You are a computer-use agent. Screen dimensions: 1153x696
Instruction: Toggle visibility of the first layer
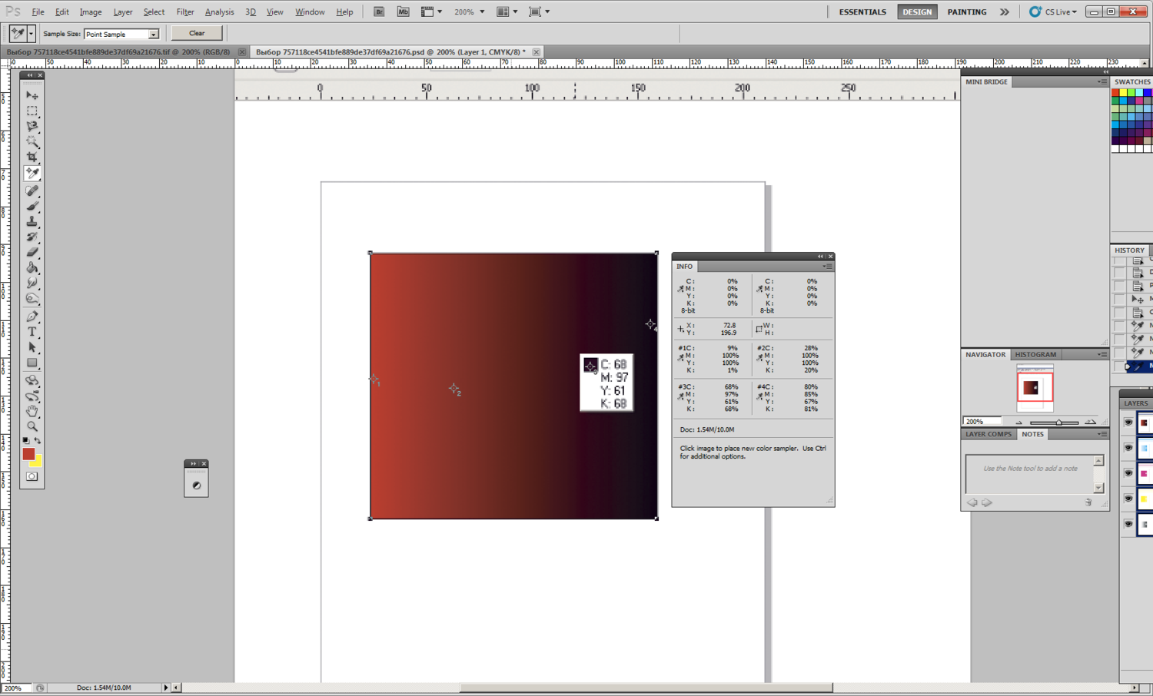[x=1128, y=423]
